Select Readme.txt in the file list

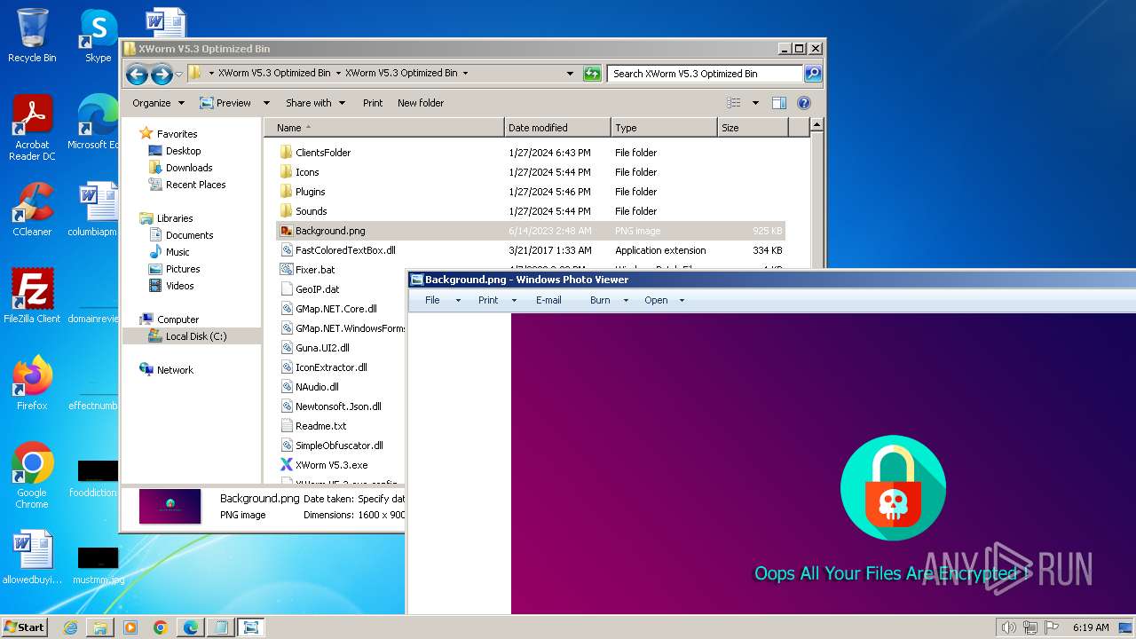point(320,426)
